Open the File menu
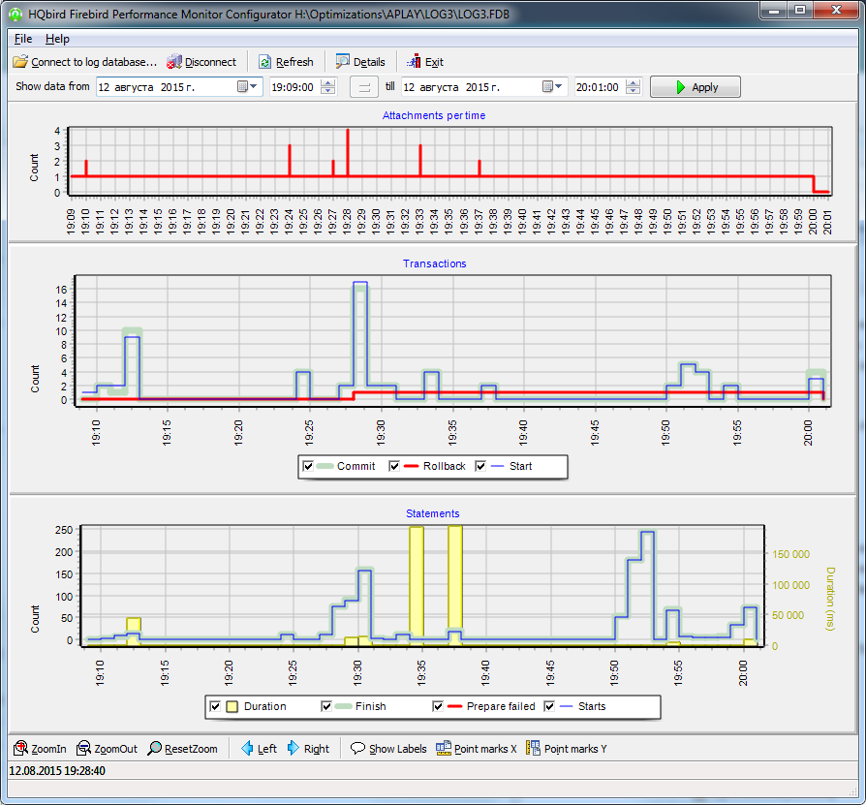 pos(23,39)
